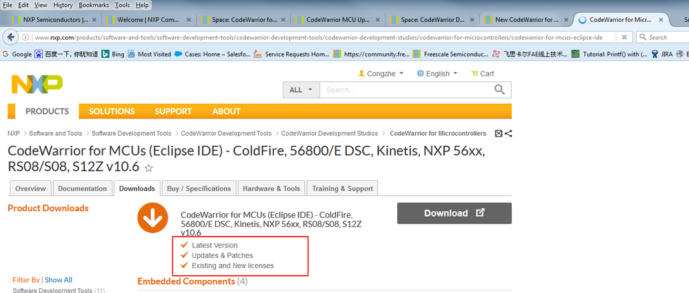Open the View menu

(41, 6)
